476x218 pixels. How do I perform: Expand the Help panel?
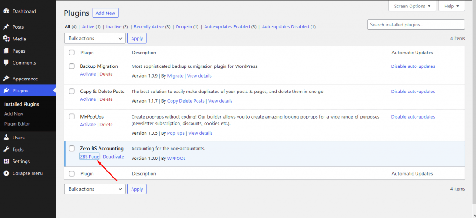click(x=452, y=6)
